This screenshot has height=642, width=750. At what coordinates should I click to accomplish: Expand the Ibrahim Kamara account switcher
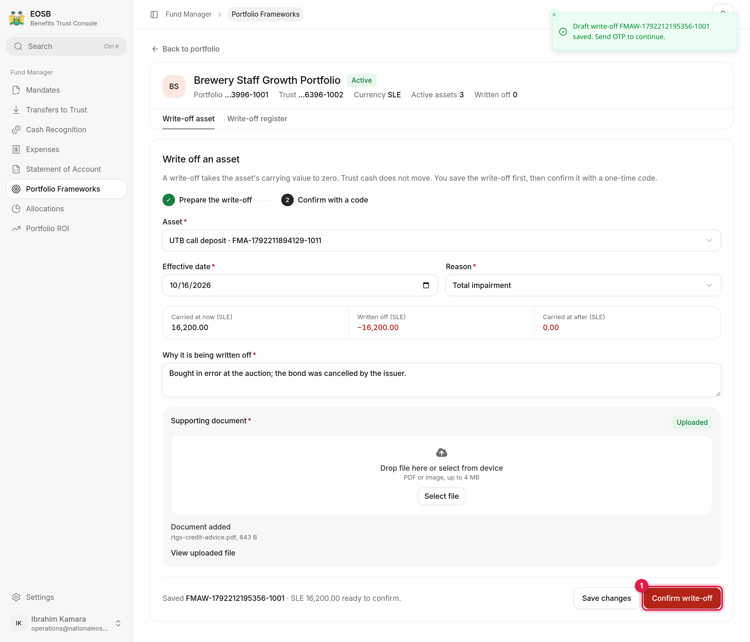pos(118,623)
